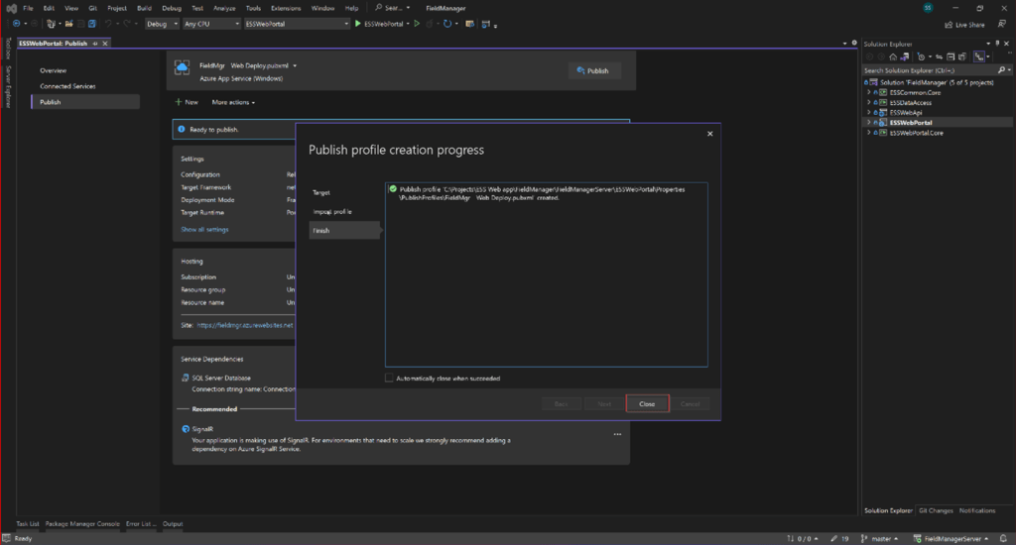Select the ESSWebPortal project in Solution Explorer
1016x545 pixels.
[x=911, y=122]
